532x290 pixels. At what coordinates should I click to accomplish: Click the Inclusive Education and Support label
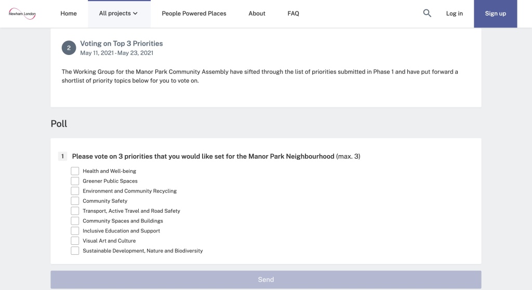[x=121, y=231]
